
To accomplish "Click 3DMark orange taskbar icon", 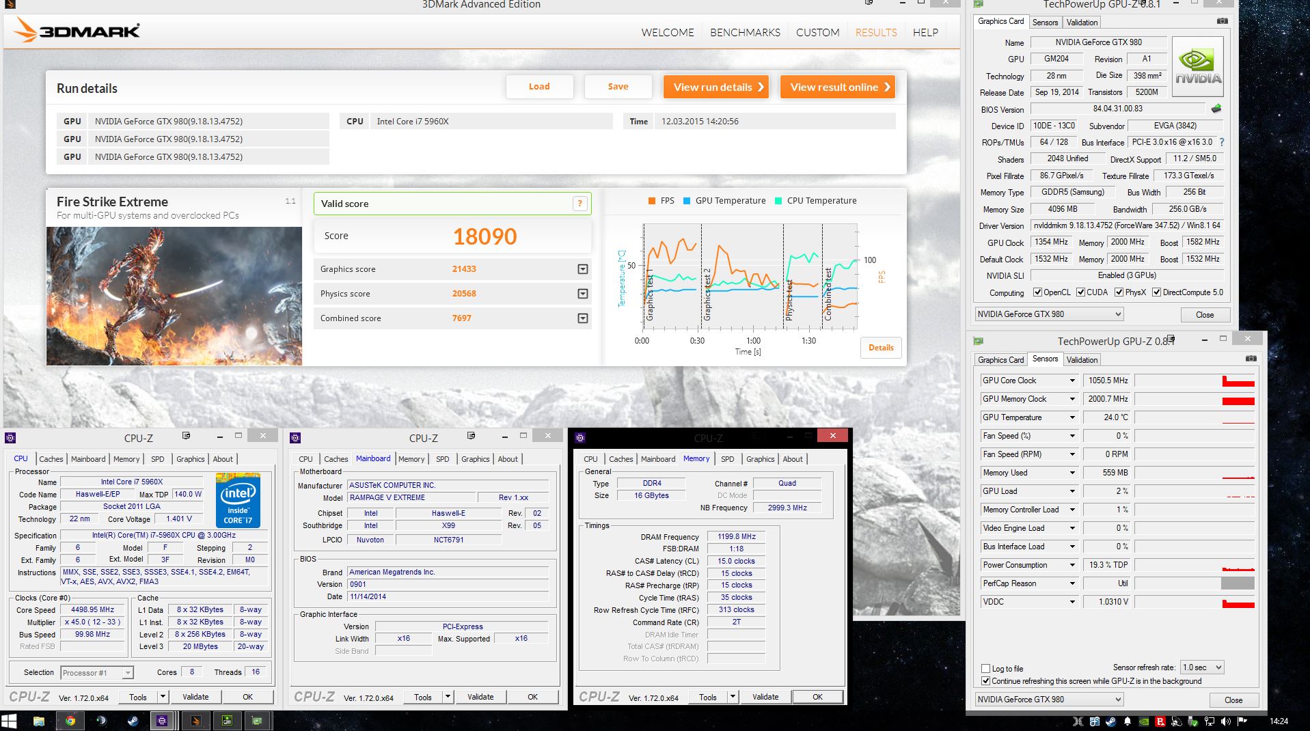I will point(195,720).
